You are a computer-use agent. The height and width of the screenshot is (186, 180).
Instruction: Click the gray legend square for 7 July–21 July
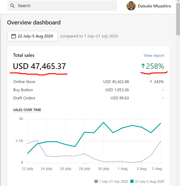[x=96, y=181]
